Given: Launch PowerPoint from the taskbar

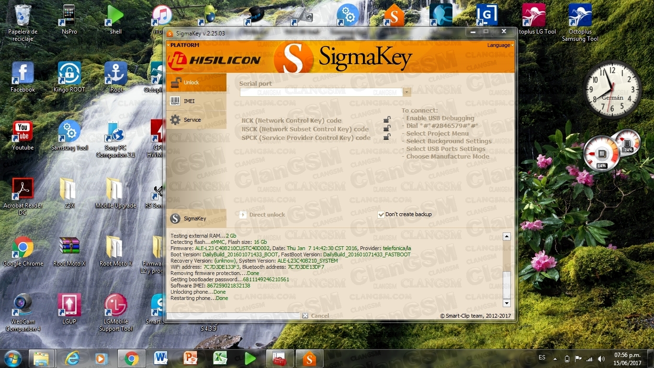Looking at the screenshot, I should point(191,358).
